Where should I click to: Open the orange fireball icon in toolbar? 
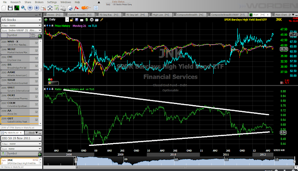pos(86,8)
